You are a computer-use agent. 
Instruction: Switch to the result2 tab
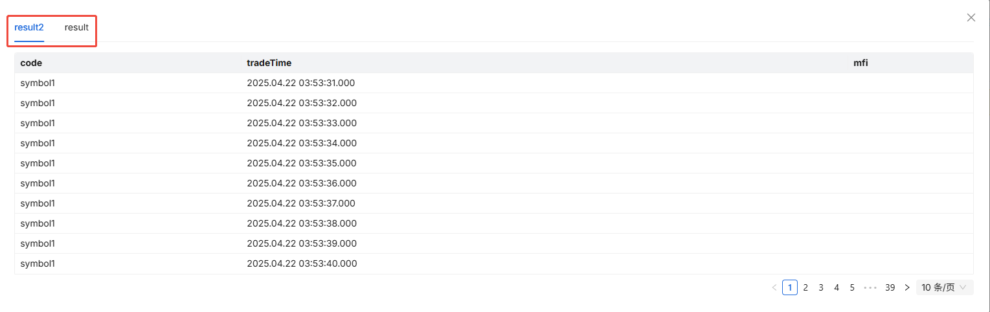point(29,27)
